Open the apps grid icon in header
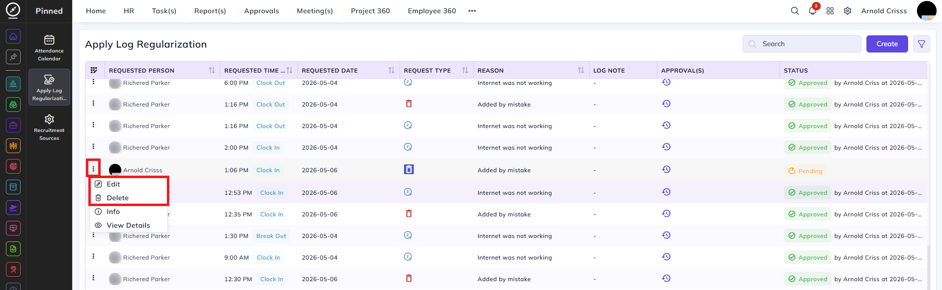The height and width of the screenshot is (290, 942). [830, 11]
